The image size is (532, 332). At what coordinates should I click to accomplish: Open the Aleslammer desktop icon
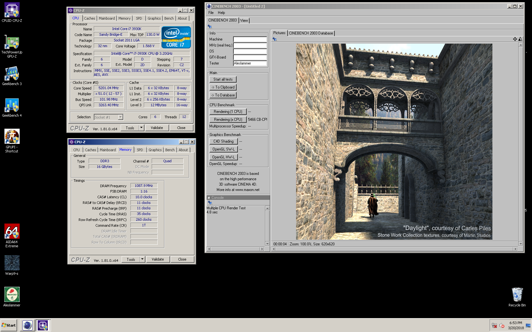pyautogui.click(x=12, y=297)
